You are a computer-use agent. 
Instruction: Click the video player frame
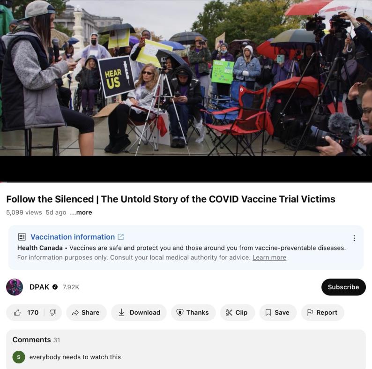click(186, 91)
